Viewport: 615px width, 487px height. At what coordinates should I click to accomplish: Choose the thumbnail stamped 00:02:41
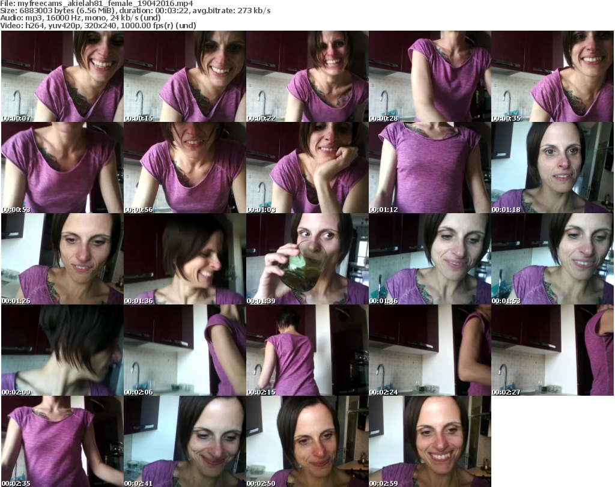[185, 441]
